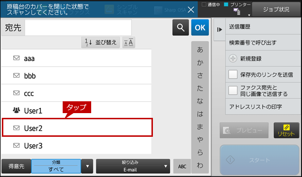Select the aaa destination
Viewport: 302px width, 177px height.
pyautogui.click(x=76, y=58)
